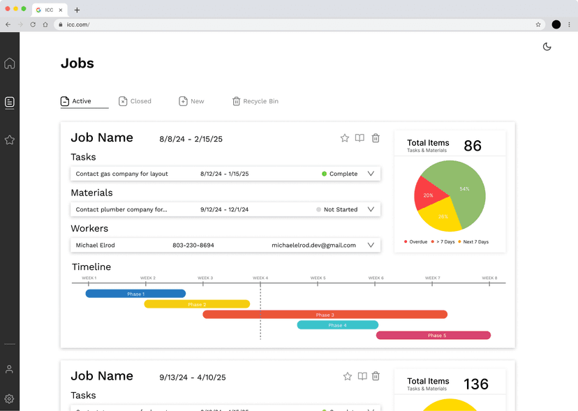The width and height of the screenshot is (578, 411).
Task: Click the phone number 803-230-8694
Action: coord(193,245)
